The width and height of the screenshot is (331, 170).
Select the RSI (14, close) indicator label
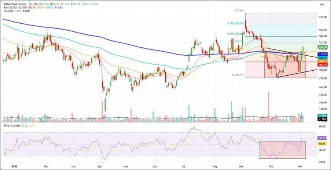[13, 126]
